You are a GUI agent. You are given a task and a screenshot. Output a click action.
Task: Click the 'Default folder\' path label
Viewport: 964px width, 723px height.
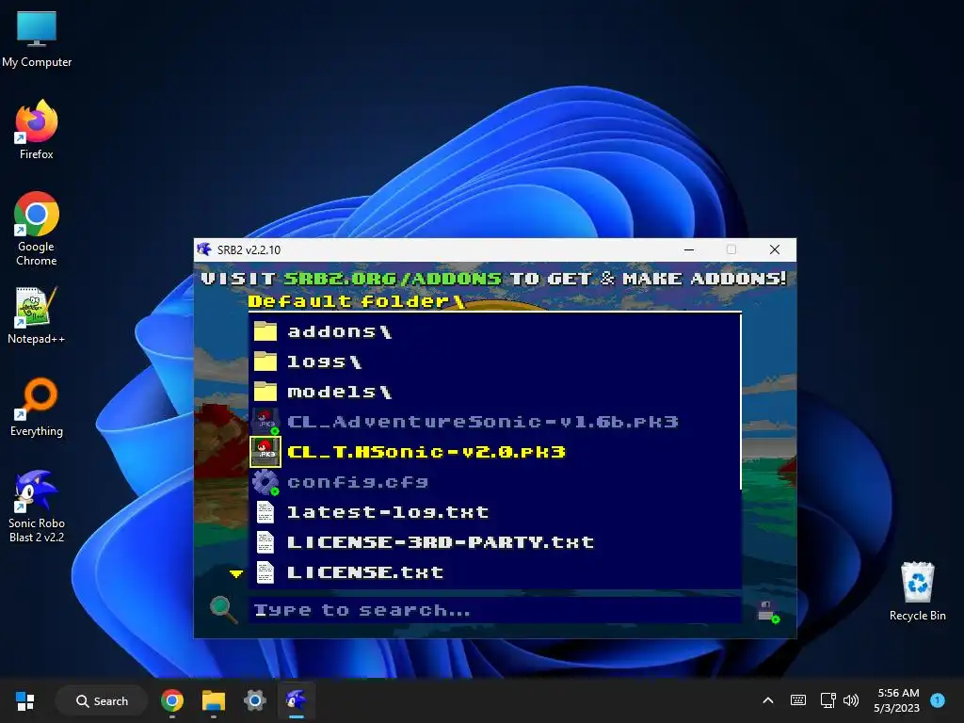click(357, 301)
